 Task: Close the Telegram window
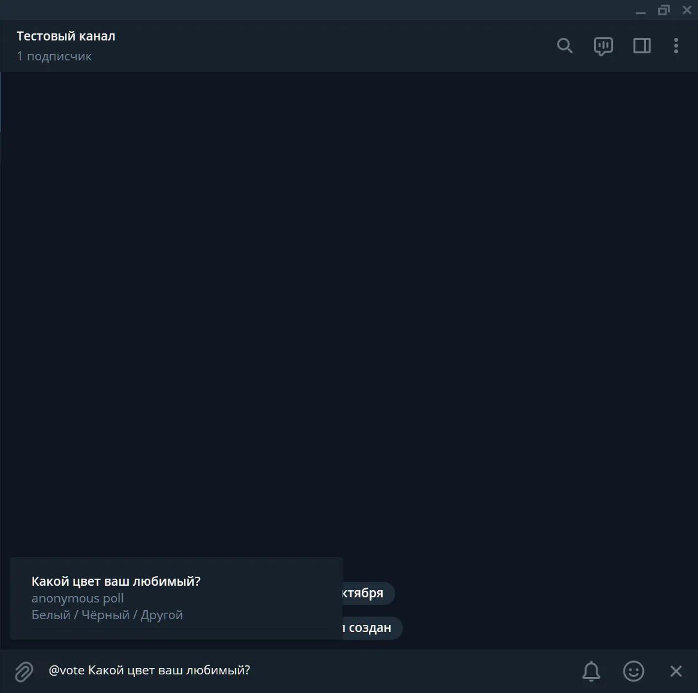coord(687,10)
